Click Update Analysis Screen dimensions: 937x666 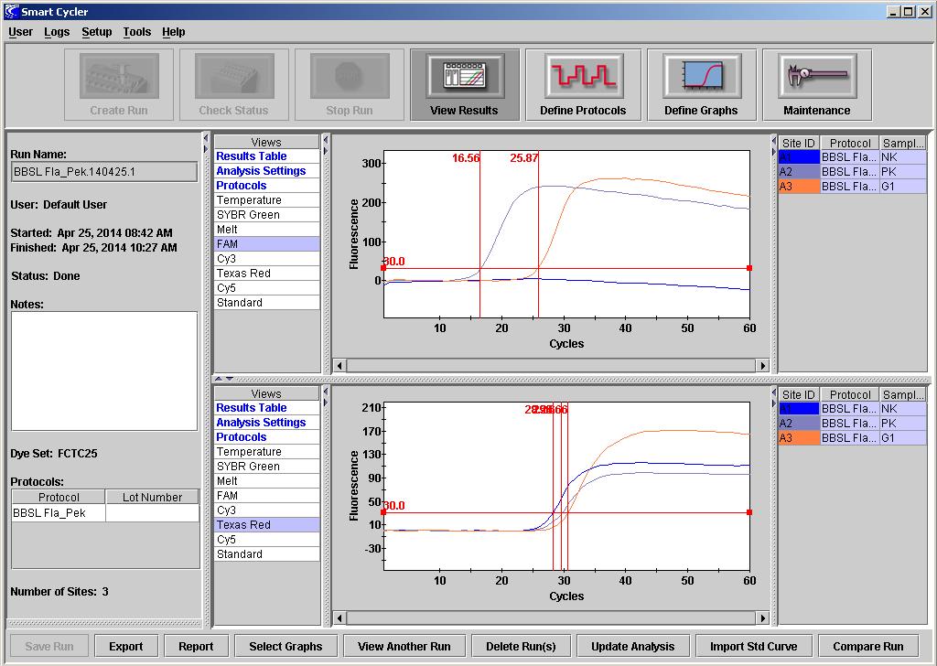(633, 646)
